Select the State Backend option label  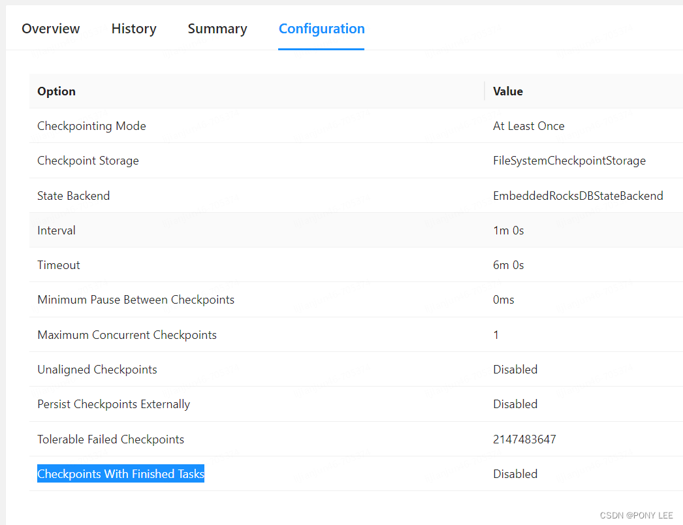(x=74, y=196)
